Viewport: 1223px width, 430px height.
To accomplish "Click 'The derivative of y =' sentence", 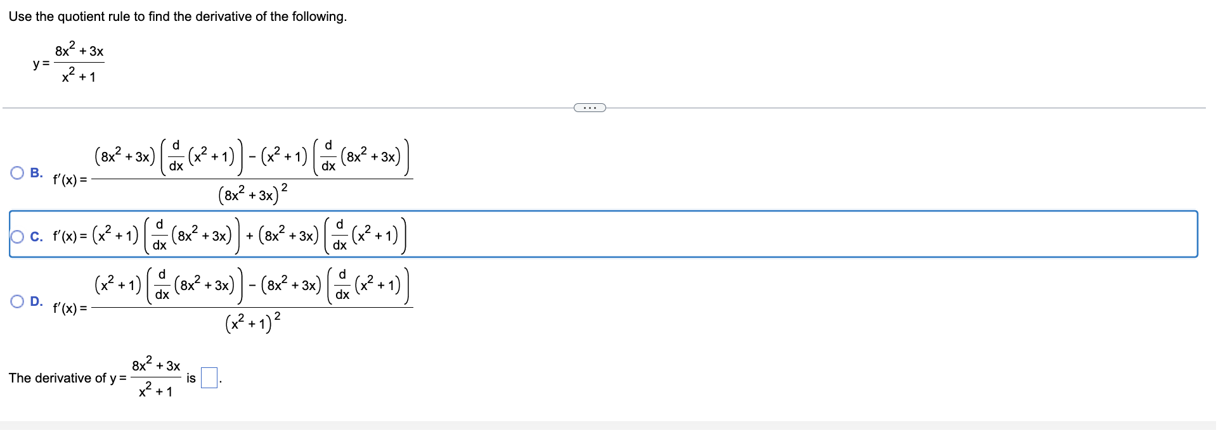I will point(63,377).
